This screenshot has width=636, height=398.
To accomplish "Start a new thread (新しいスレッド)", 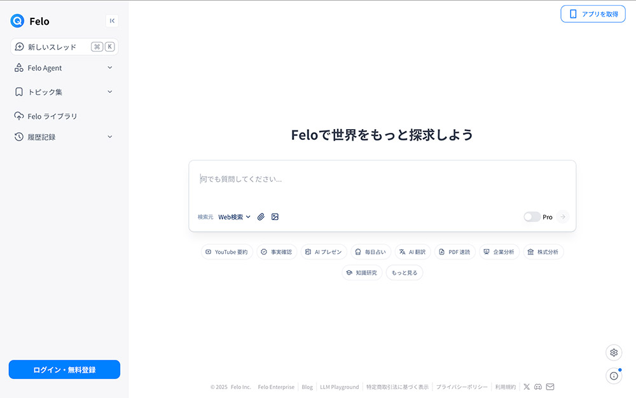I will [x=64, y=46].
